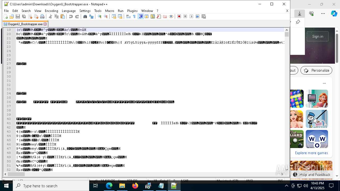Screen dimensions: 340x191
Task: Click the Print toolbar icon
Action: point(42,16)
